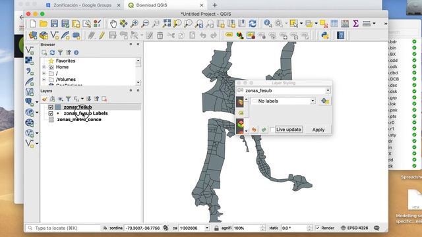Click the coordinate field showing -73.3007,-36.7756
422x237 pixels.
tap(142, 228)
